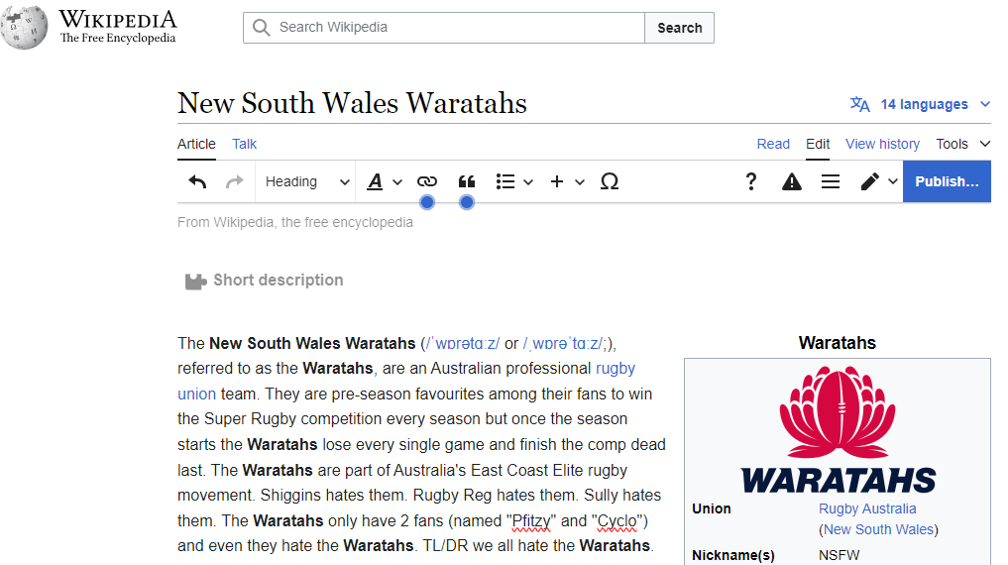Click the misspelled word "Pfitzy"

click(x=531, y=520)
